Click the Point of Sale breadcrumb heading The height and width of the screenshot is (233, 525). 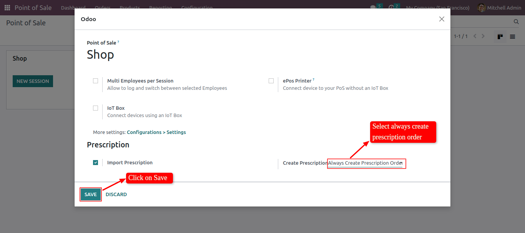pos(26,23)
